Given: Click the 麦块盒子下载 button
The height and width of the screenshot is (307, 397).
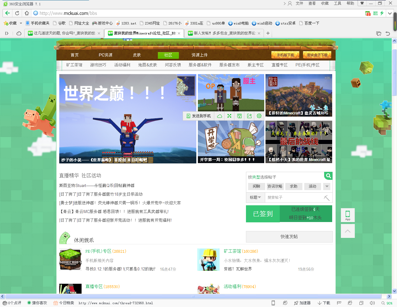Looking at the screenshot, I should [x=317, y=55].
